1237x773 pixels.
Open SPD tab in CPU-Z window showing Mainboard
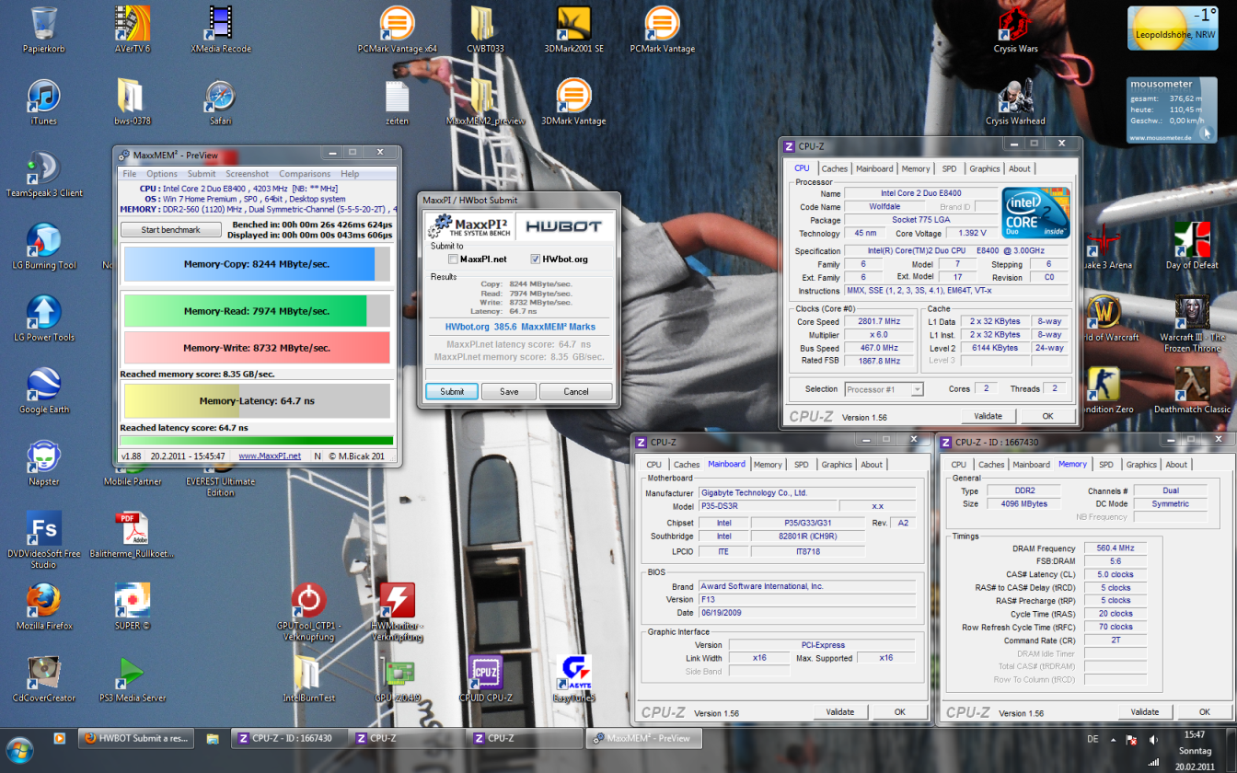[x=802, y=465]
